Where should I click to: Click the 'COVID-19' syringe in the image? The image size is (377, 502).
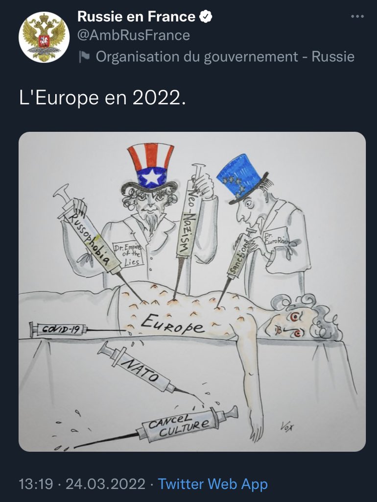click(77, 329)
